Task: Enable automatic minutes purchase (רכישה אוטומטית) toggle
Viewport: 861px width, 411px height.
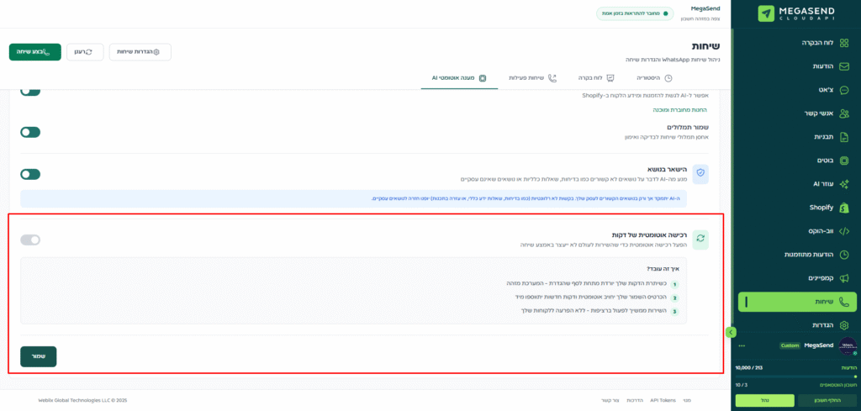Action: [30, 240]
